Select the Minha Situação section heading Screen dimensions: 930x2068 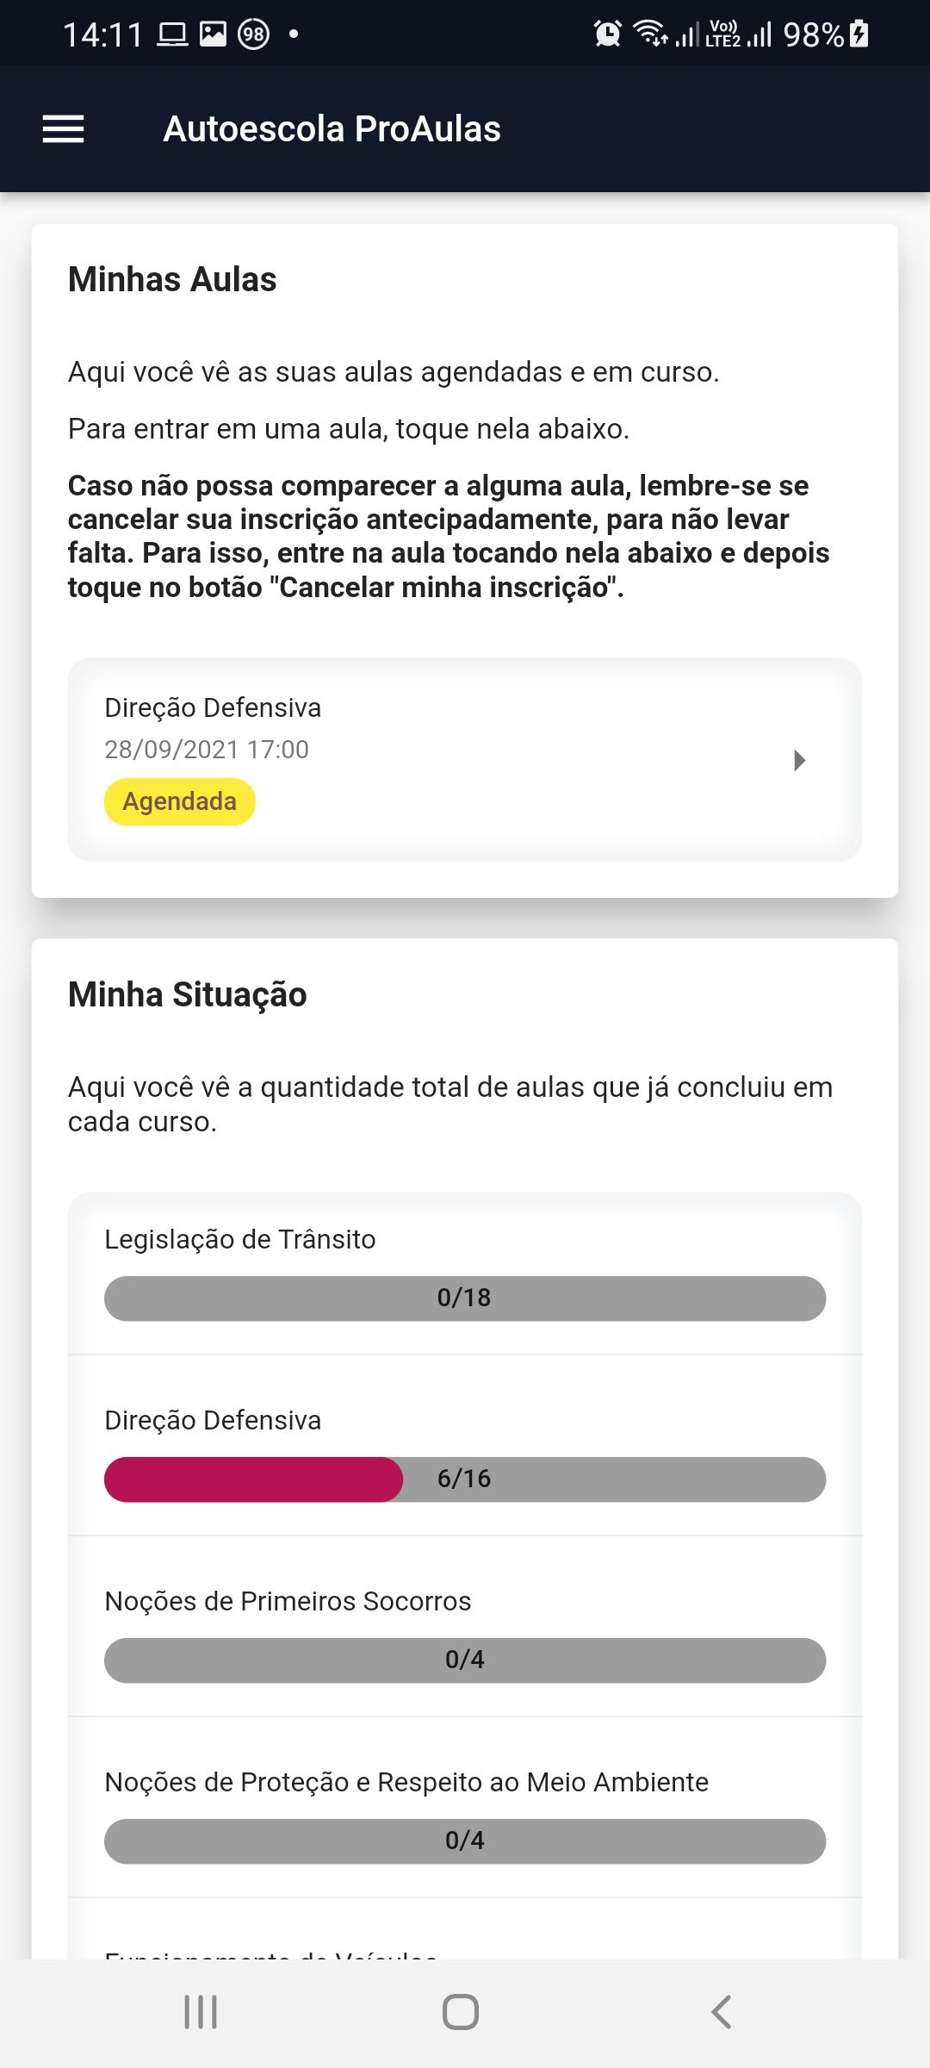click(x=188, y=994)
